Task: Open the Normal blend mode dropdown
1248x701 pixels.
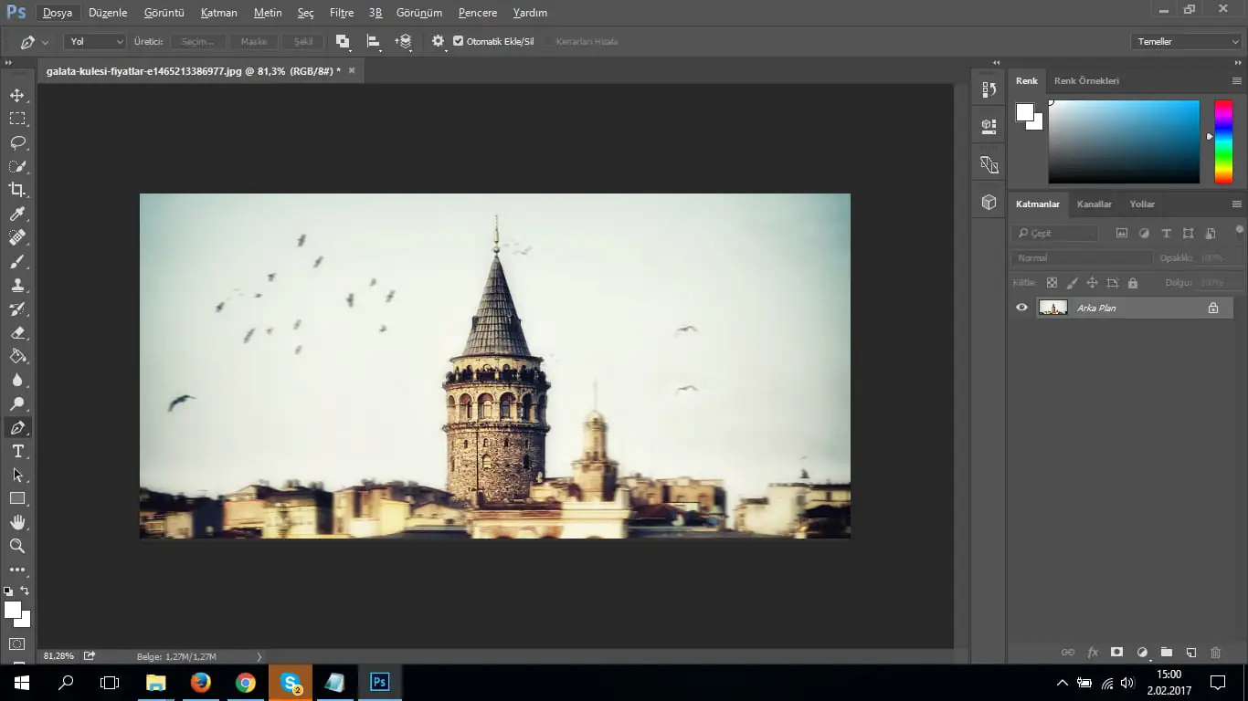Action: click(x=1080, y=258)
